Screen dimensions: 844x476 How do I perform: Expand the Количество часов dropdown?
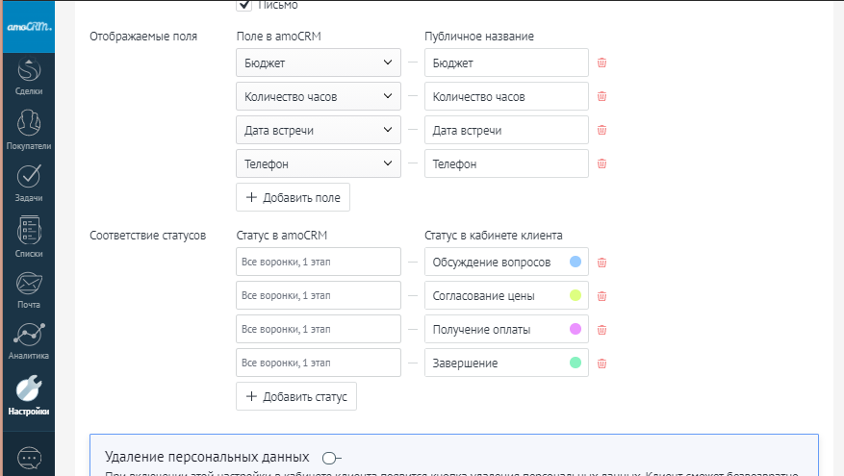point(318,97)
